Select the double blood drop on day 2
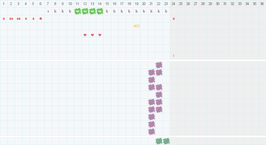This screenshot has height=145, width=266. point(11,19)
